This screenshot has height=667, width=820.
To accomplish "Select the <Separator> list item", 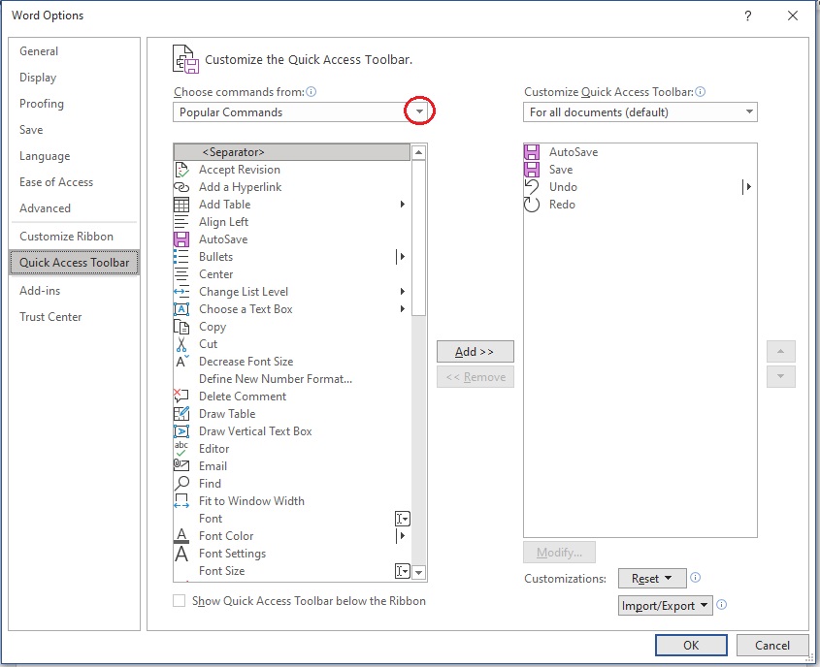I will 292,152.
